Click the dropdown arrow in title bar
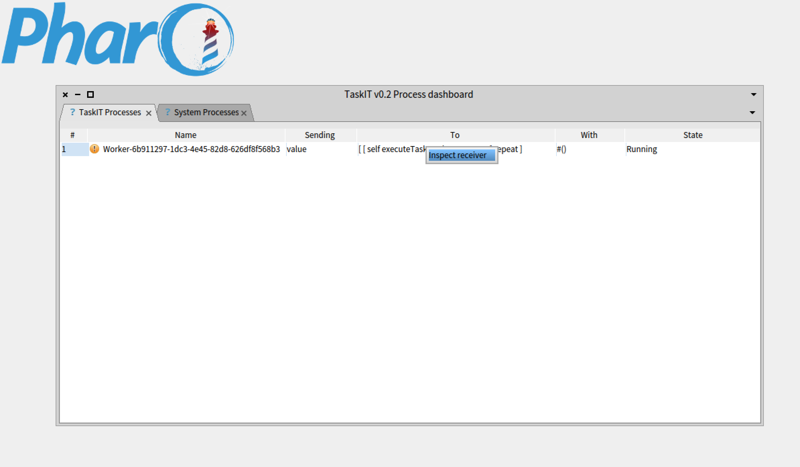The width and height of the screenshot is (800, 467). [754, 94]
